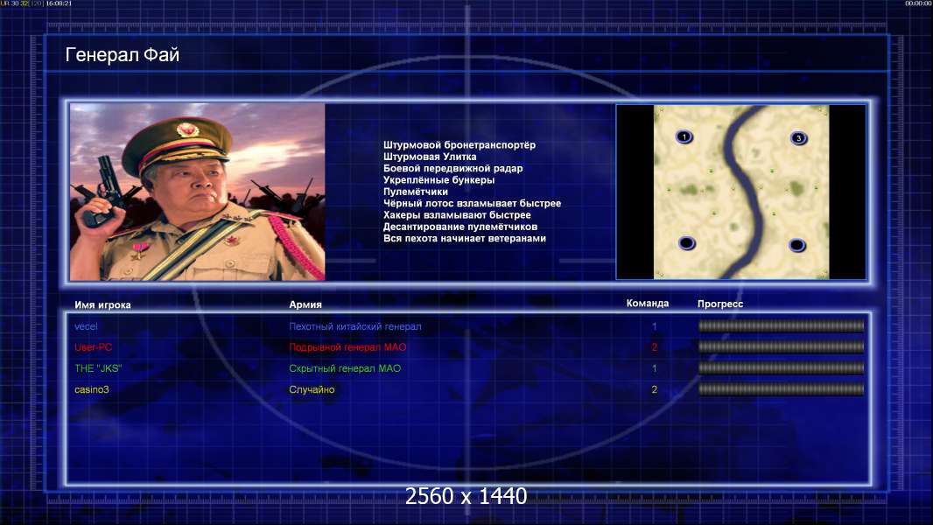933x525 pixels.
Task: Click 'Вся пехота начинает ветеранами' line
Action: (464, 238)
